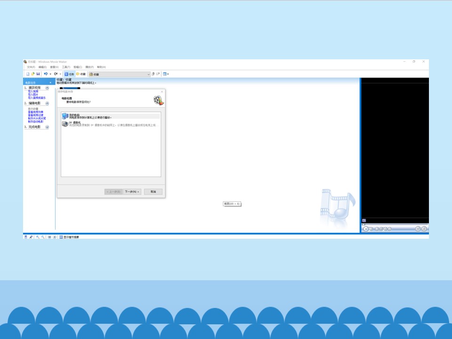The image size is (452, 339).
Task: Click the Rewind Storyboard icon
Action: (49, 237)
